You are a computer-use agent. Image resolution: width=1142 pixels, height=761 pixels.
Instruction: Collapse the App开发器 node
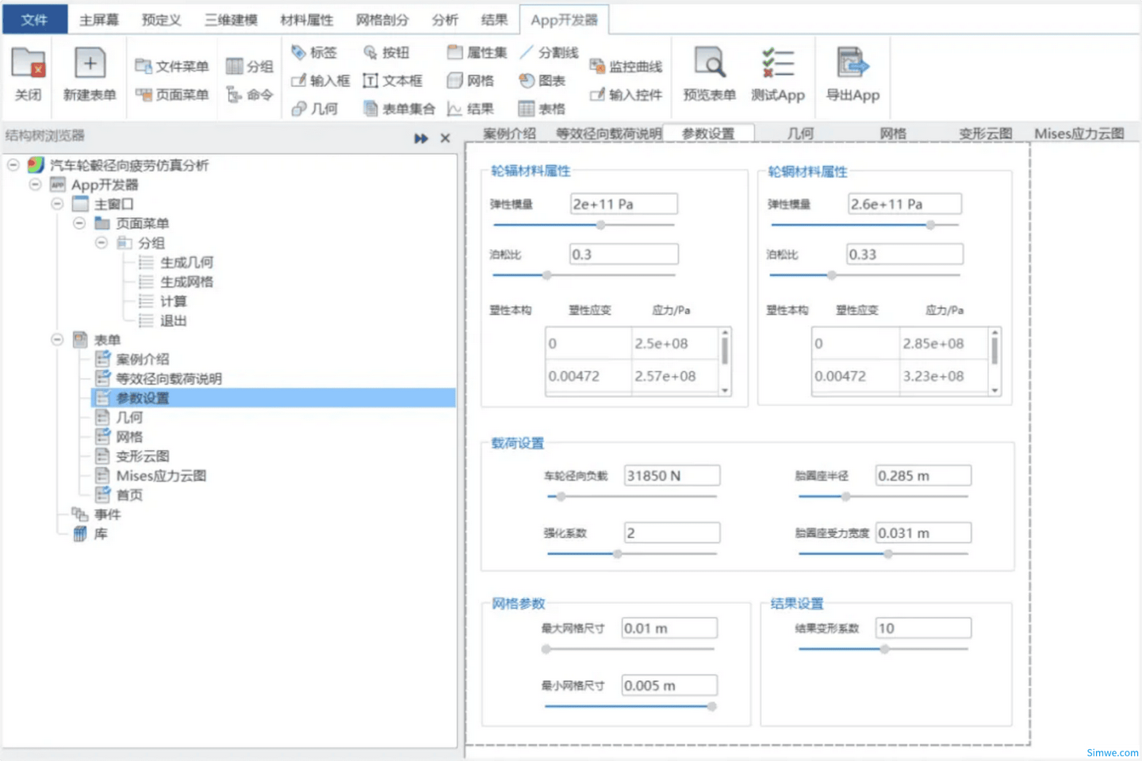(34, 184)
